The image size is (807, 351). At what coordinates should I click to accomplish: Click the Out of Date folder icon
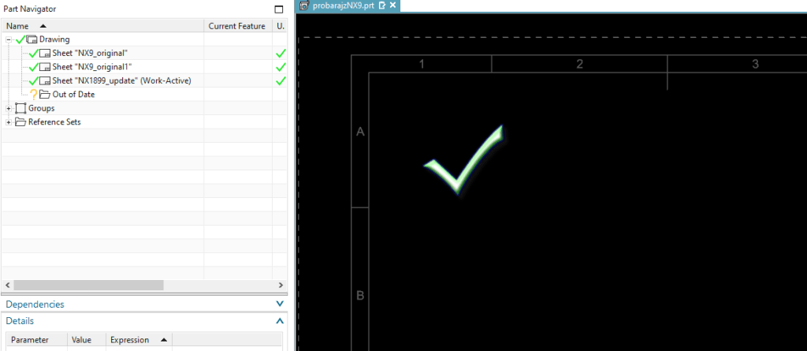pyautogui.click(x=45, y=95)
